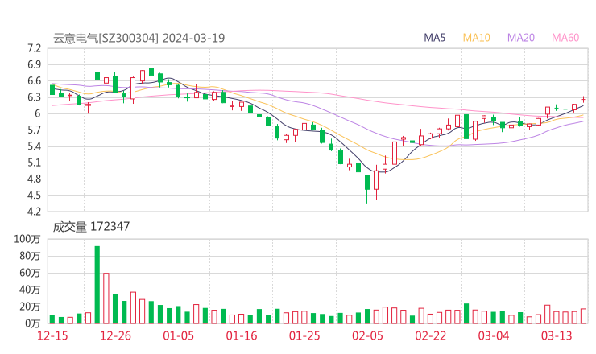The width and height of the screenshot is (596, 354).
Task: Click the 12-26 date axis label
Action: tap(115, 335)
